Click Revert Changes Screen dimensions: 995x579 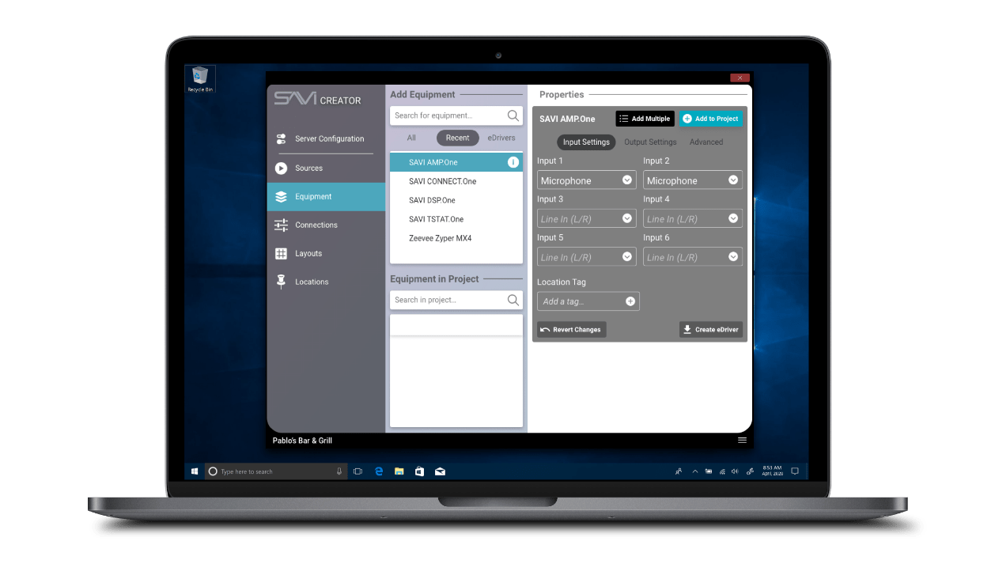571,330
